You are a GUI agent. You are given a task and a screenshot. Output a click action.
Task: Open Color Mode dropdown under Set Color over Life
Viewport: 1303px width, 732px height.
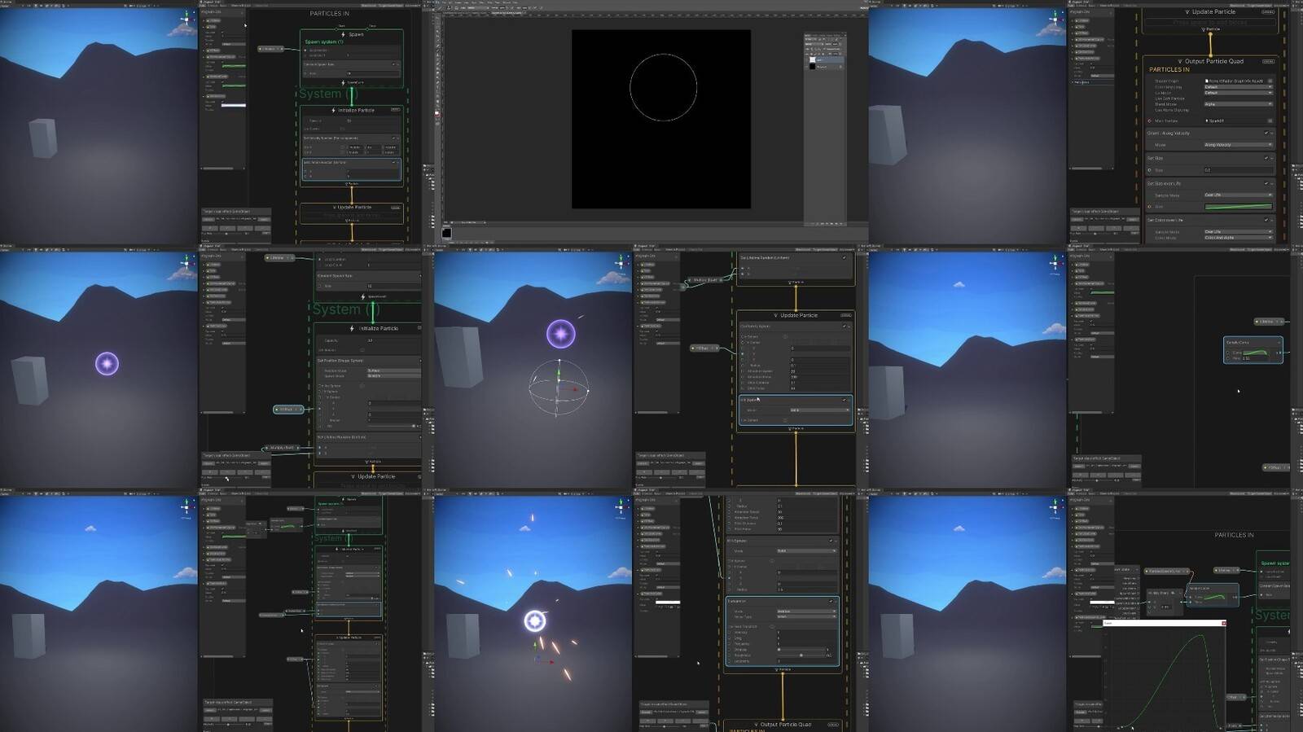click(1238, 238)
